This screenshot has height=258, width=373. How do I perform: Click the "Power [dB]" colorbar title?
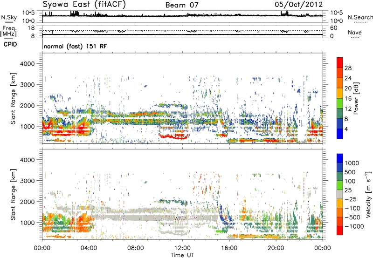(x=356, y=98)
